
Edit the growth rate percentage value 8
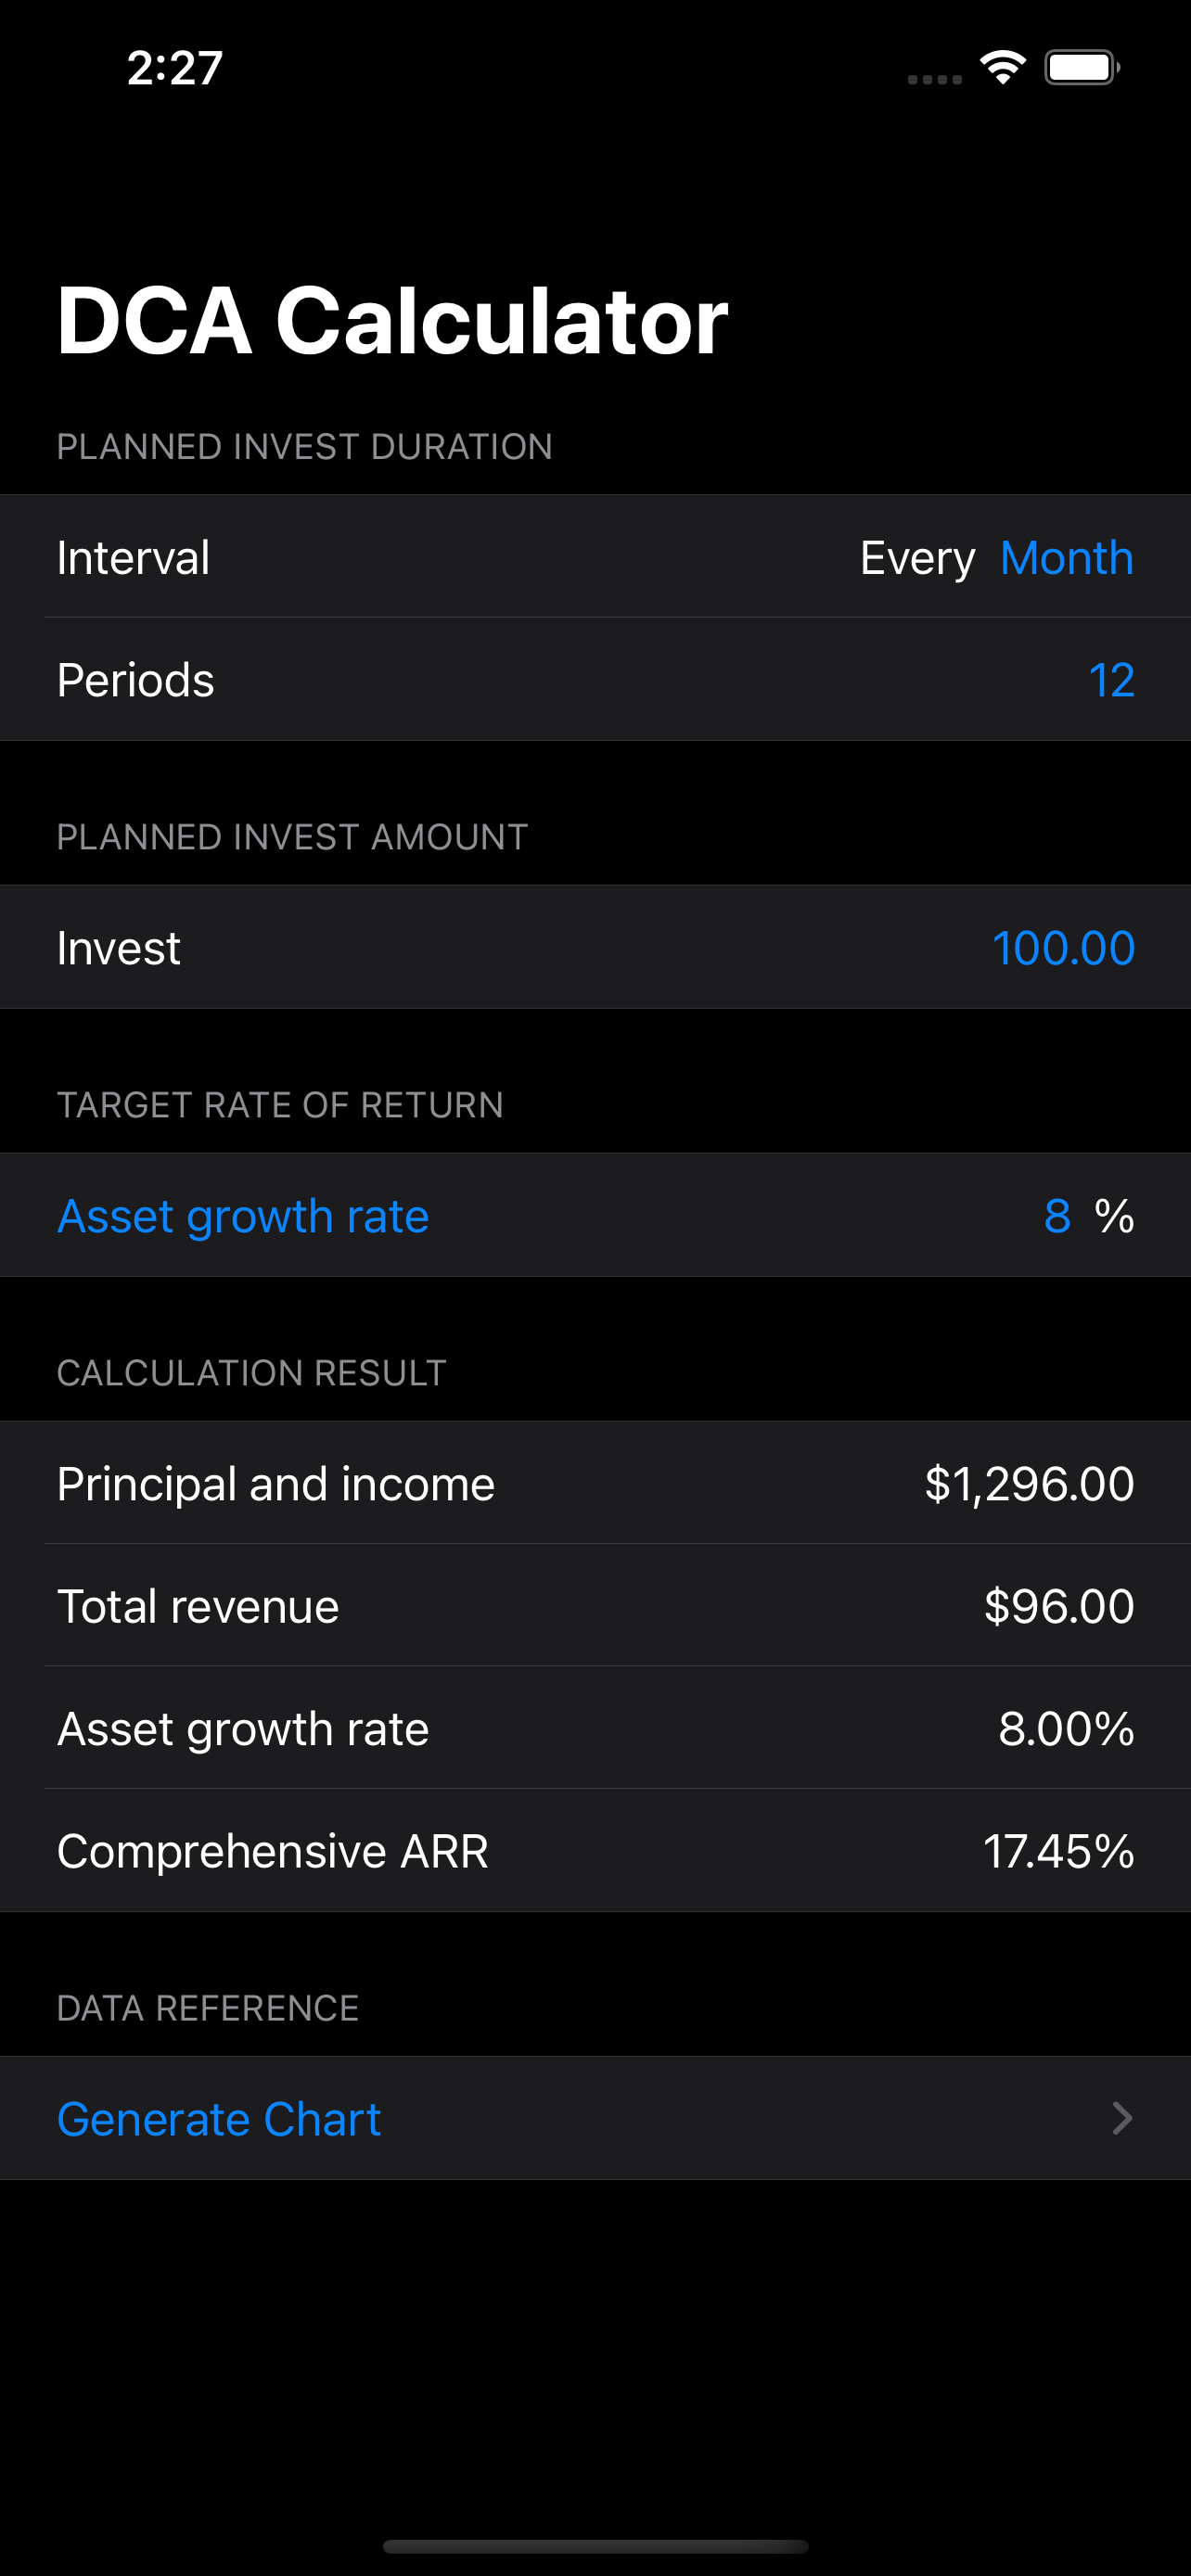tap(1057, 1216)
